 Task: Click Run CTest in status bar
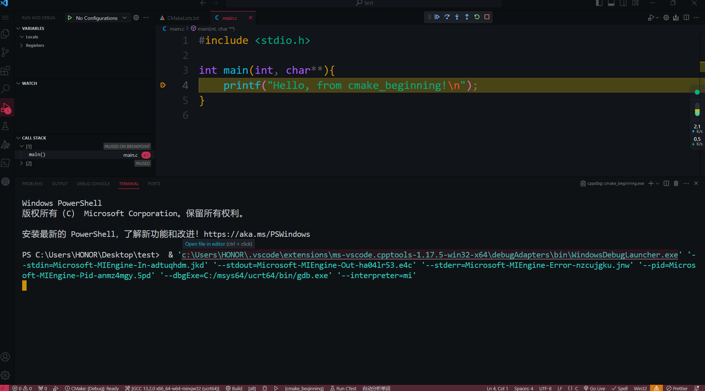tap(343, 388)
